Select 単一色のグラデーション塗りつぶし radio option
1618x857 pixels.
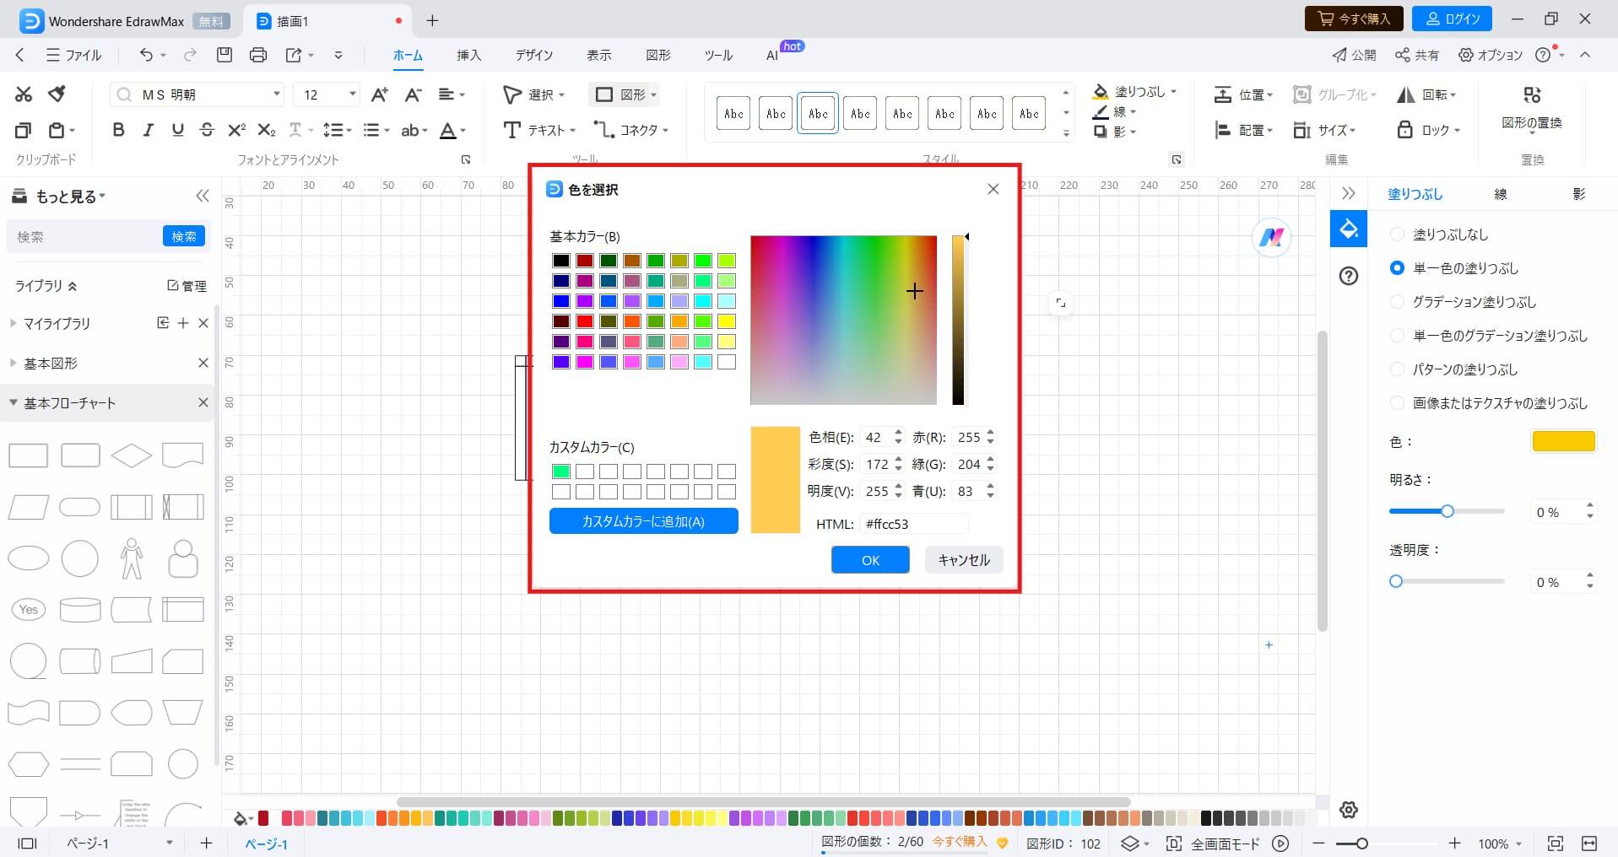[x=1397, y=335]
